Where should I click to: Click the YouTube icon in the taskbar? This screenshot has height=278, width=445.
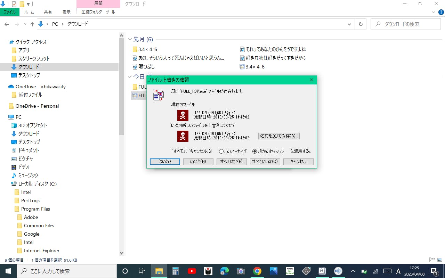(x=192, y=271)
